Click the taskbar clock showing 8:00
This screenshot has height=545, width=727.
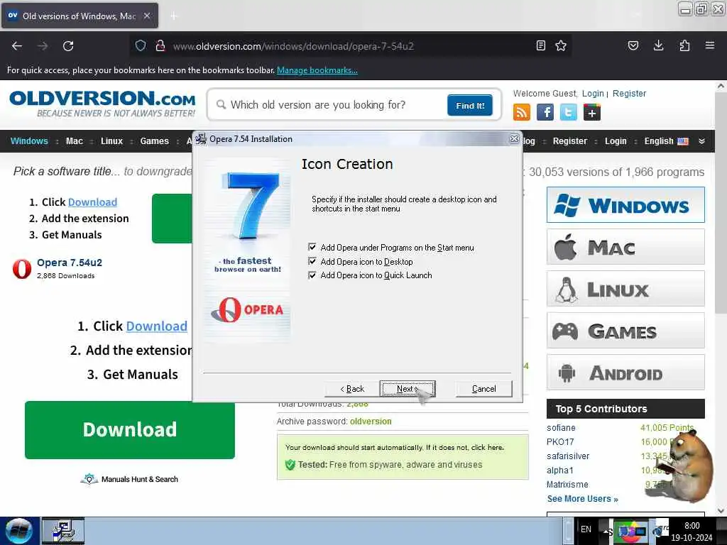[x=692, y=531]
